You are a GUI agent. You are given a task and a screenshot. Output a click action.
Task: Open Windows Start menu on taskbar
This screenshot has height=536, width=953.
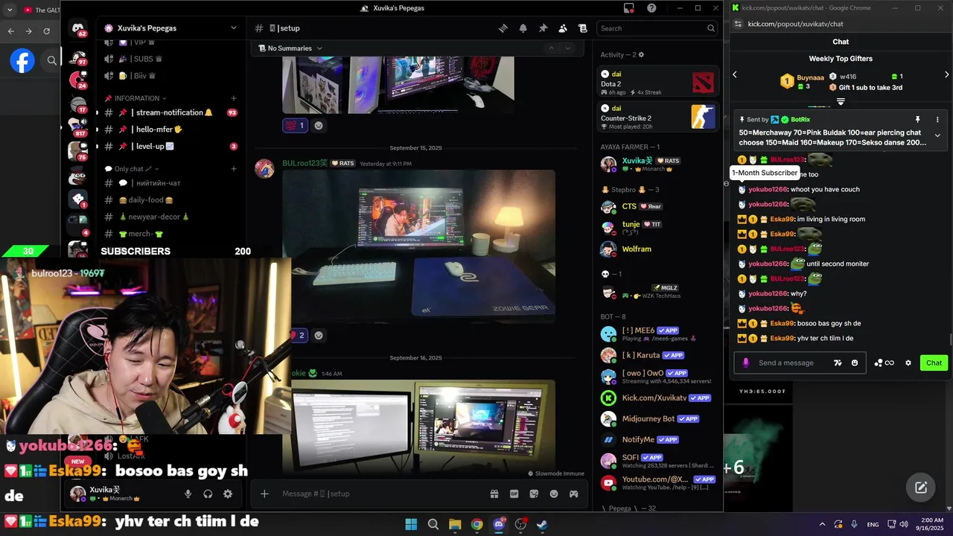411,524
